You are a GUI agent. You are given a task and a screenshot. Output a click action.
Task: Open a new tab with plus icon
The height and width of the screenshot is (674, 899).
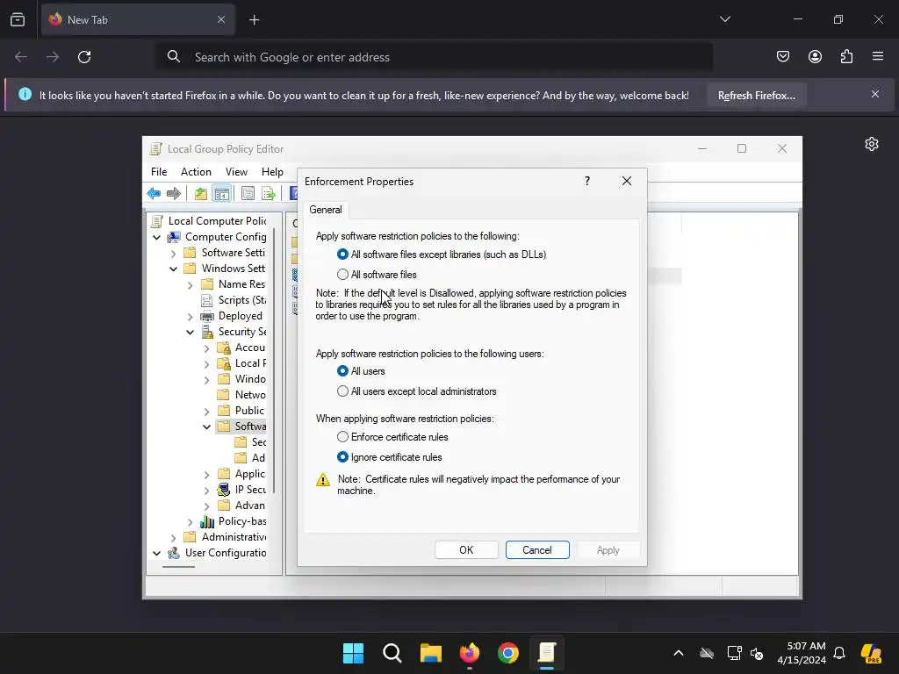254,20
